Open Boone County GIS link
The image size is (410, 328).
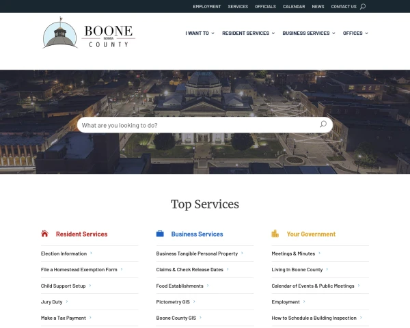point(176,318)
